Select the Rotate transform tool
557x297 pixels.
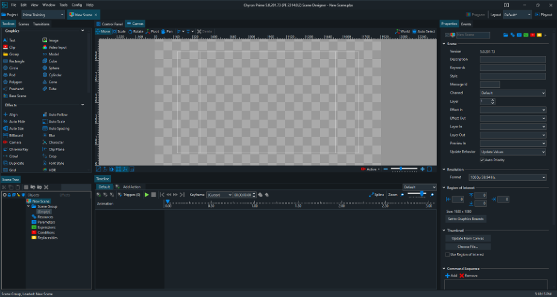136,31
